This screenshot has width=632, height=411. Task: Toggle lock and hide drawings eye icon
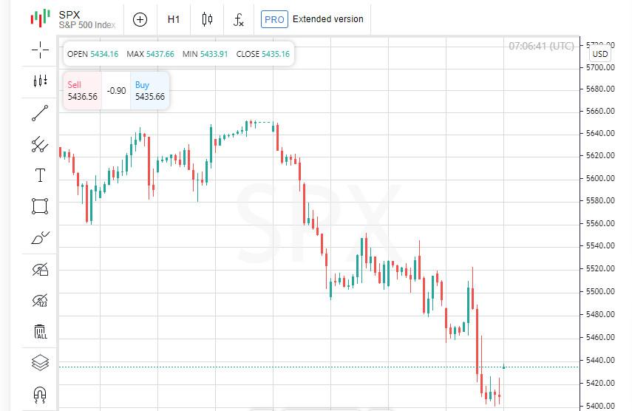pos(40,269)
